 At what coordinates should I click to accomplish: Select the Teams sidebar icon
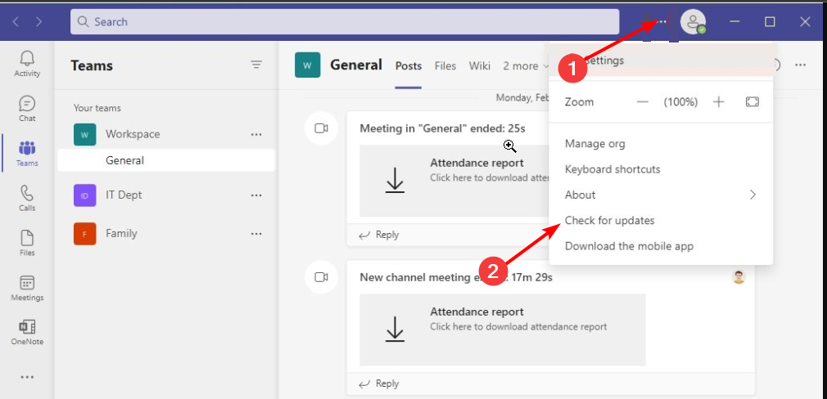[x=27, y=153]
